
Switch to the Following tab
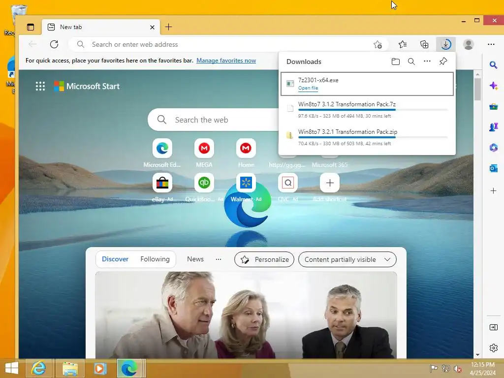click(155, 259)
